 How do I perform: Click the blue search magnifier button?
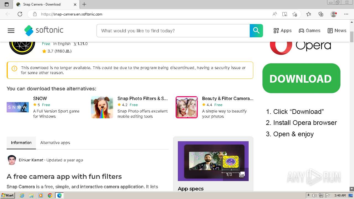(x=256, y=31)
